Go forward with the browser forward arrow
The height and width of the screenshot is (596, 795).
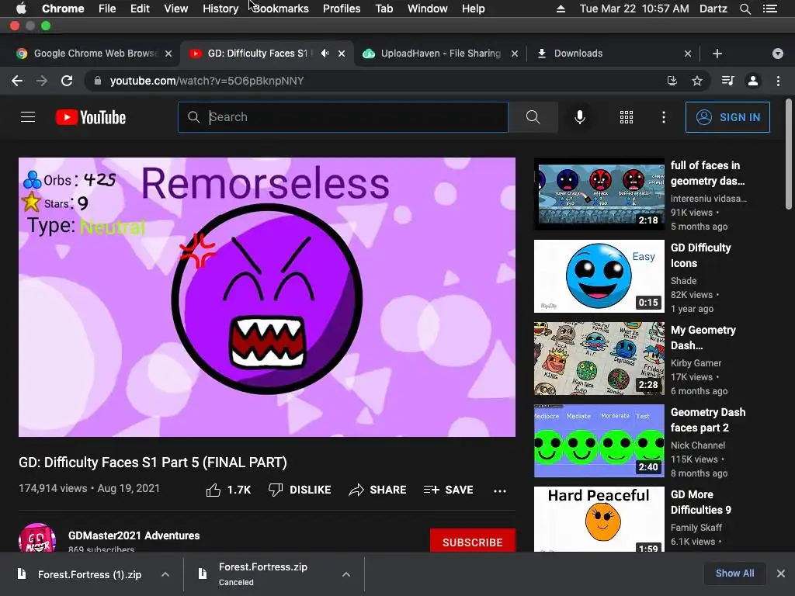coord(42,81)
